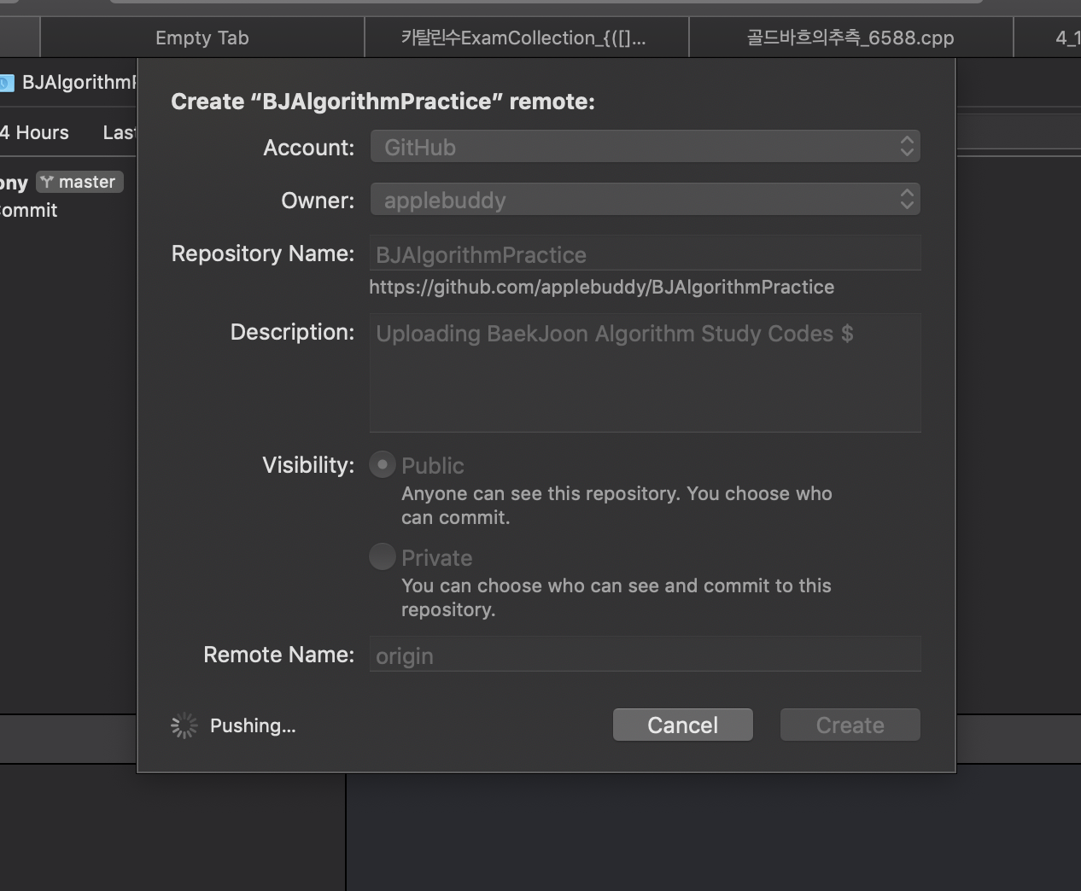Screen dimensions: 1081x891
Task: Open the Owner dropdown showing applebuddy
Action: pos(645,200)
